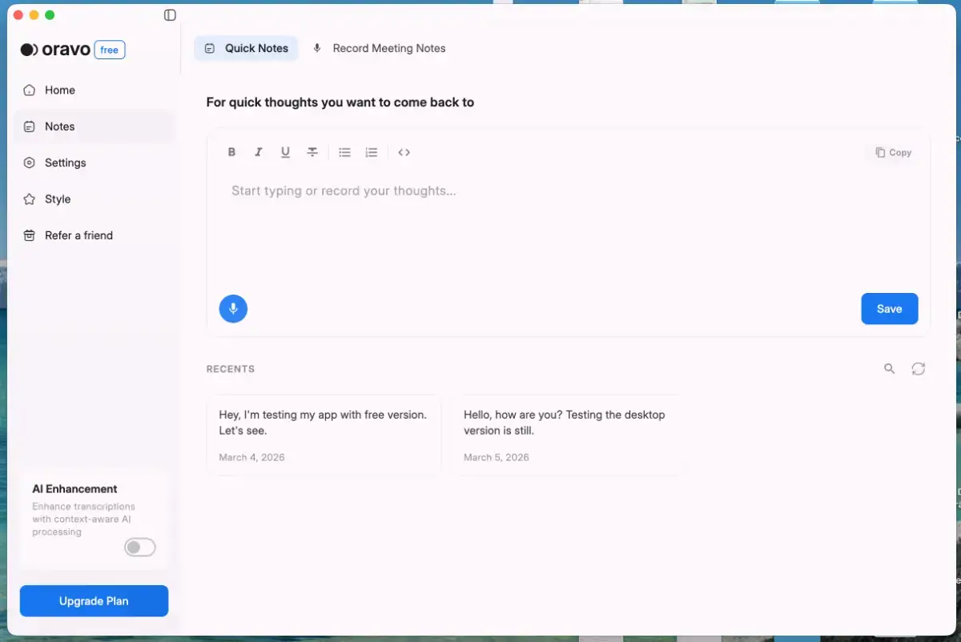This screenshot has width=961, height=642.
Task: Insert a numbered list
Action: pyautogui.click(x=372, y=152)
